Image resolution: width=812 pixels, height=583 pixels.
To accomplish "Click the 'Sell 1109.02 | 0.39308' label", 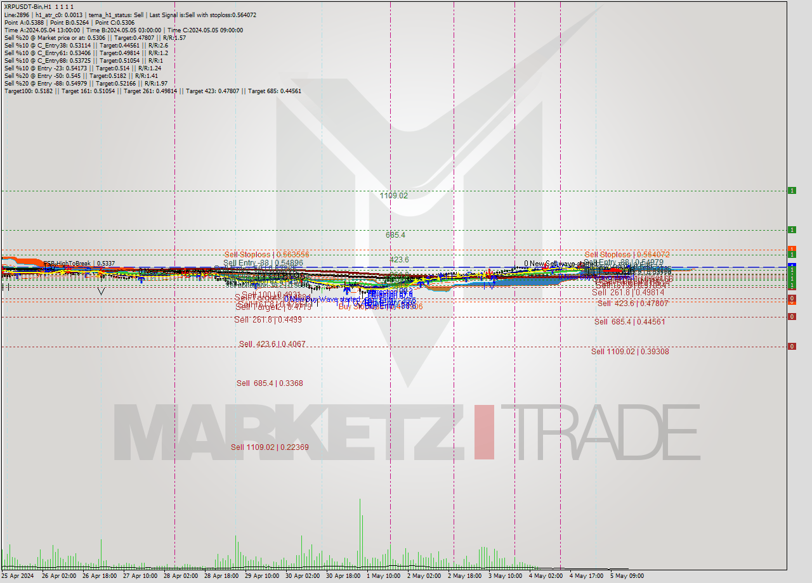I will pyautogui.click(x=630, y=351).
